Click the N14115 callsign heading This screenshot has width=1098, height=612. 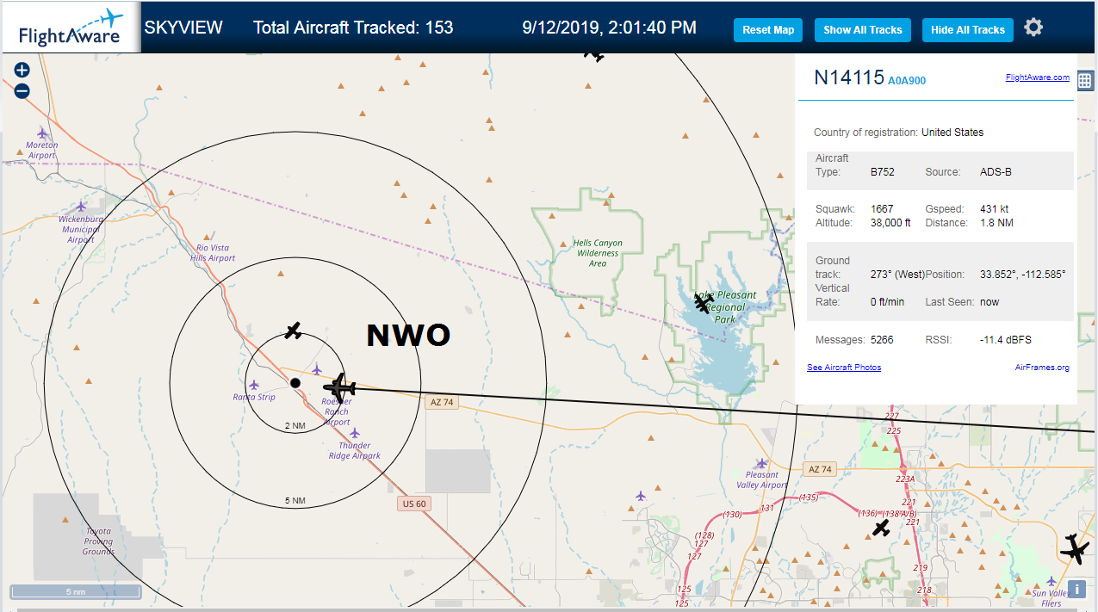click(x=849, y=77)
